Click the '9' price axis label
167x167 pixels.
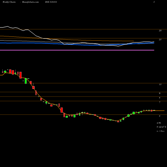tap(160, 94)
